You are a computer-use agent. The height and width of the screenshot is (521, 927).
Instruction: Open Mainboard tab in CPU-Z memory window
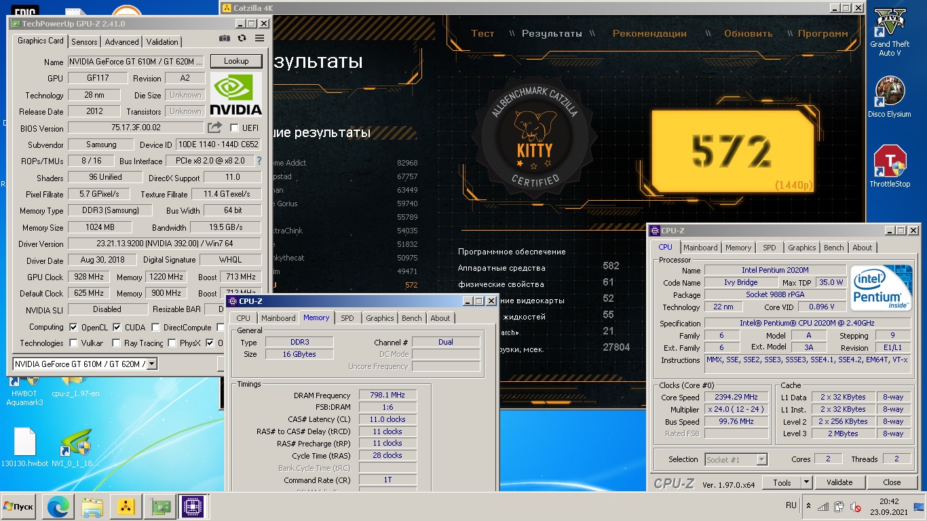coord(278,318)
